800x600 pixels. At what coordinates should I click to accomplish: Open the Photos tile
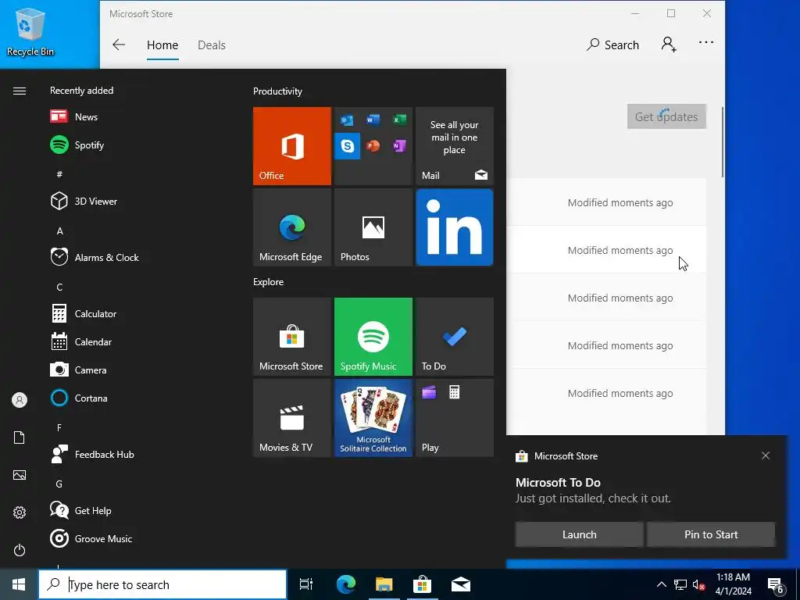tap(373, 227)
